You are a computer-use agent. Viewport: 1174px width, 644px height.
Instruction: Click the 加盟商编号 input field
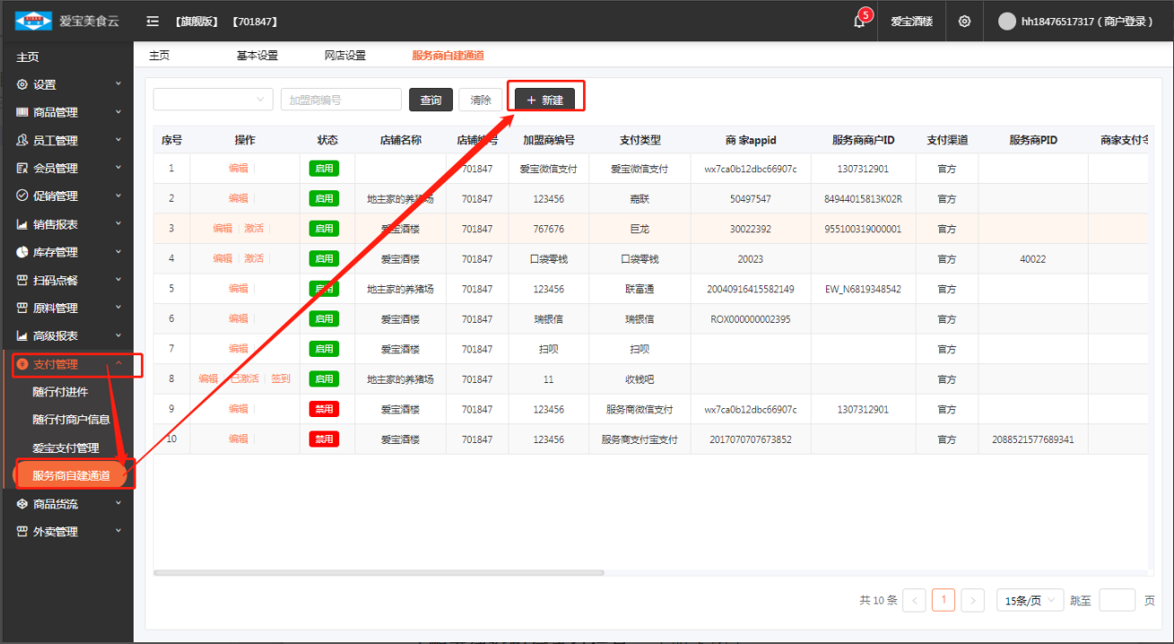[341, 100]
